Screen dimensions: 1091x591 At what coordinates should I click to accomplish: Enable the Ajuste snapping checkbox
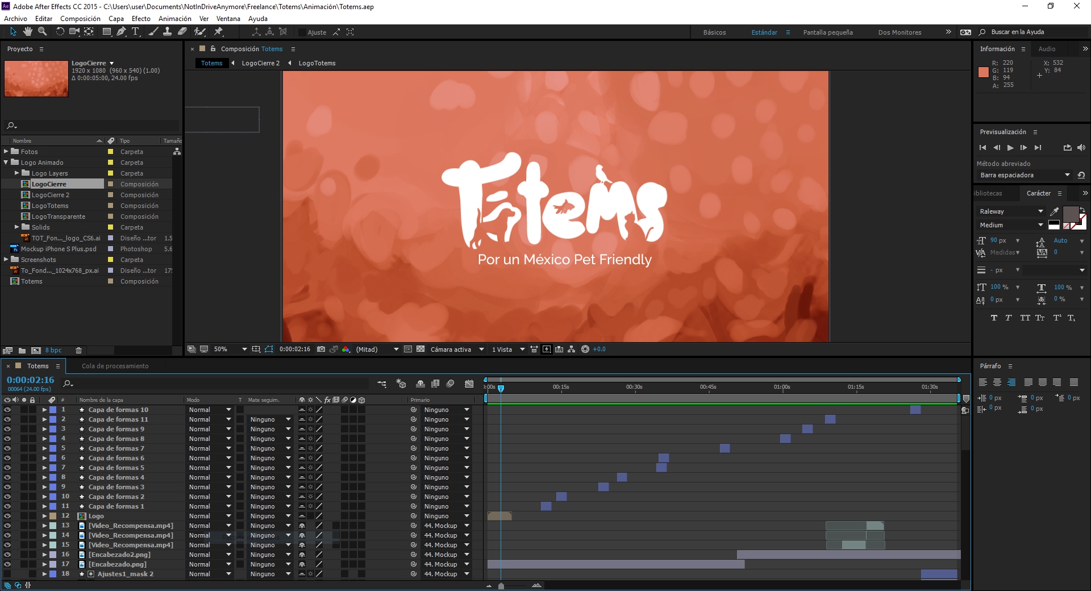click(302, 32)
